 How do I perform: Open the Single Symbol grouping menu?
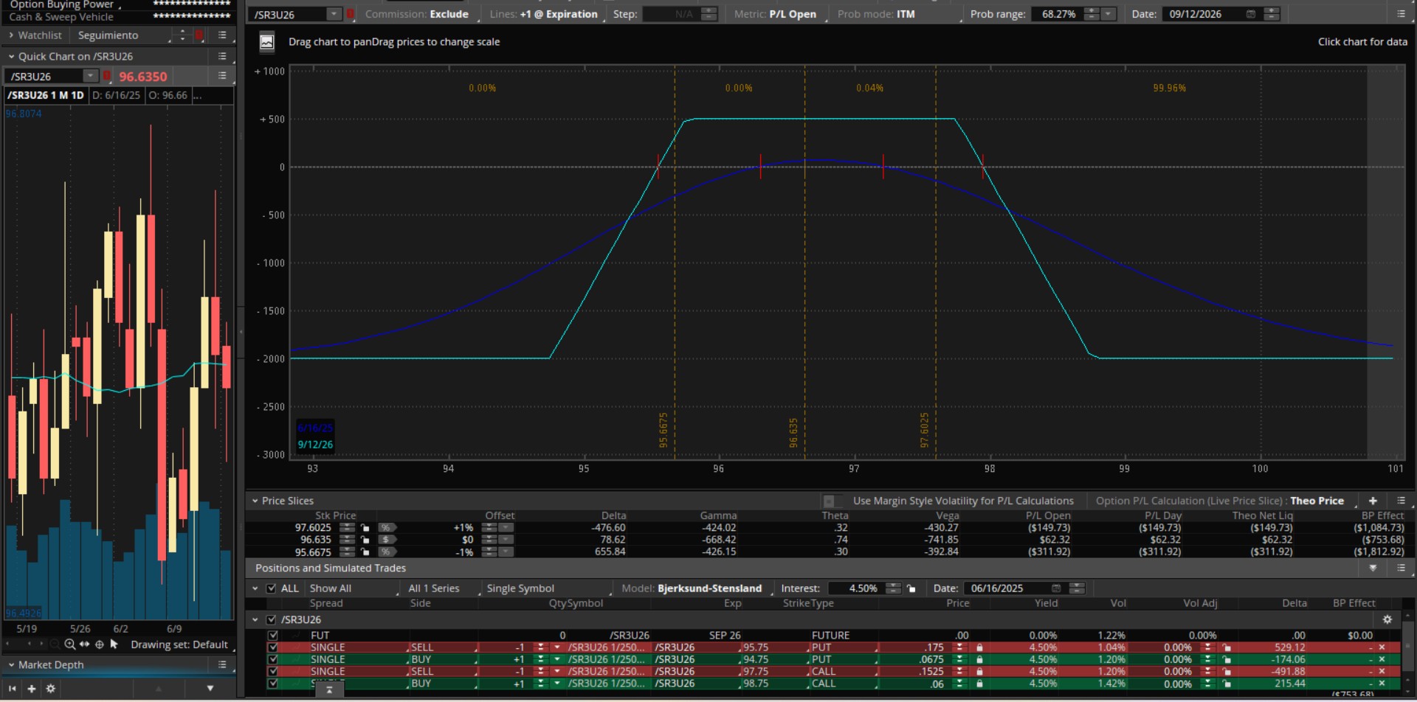pos(520,588)
